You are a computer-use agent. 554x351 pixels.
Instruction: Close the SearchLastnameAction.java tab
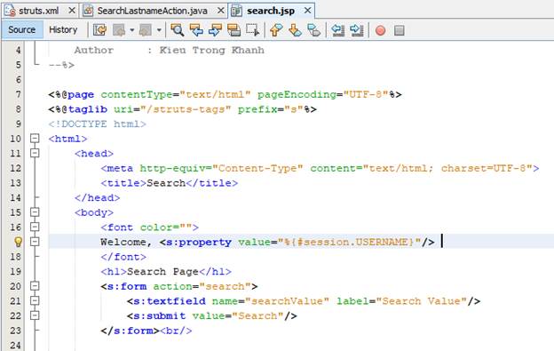(221, 11)
